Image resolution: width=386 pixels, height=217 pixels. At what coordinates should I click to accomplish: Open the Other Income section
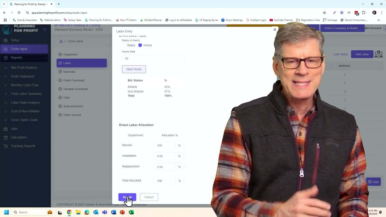click(82, 115)
